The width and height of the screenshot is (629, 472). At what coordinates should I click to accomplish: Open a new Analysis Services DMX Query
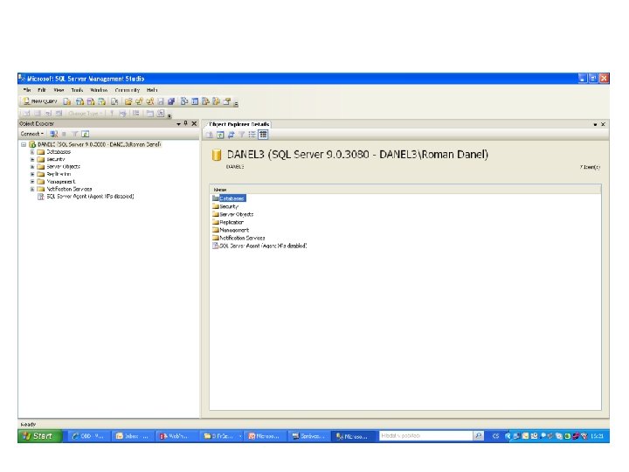click(x=91, y=101)
